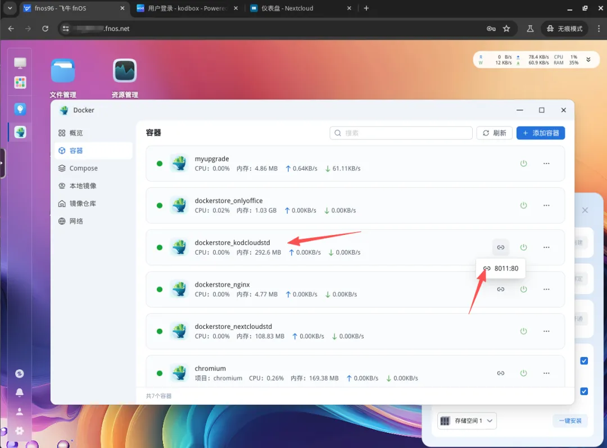The height and width of the screenshot is (448, 607).
Task: Open more options for dockerstore_nginx
Action: pyautogui.click(x=546, y=289)
